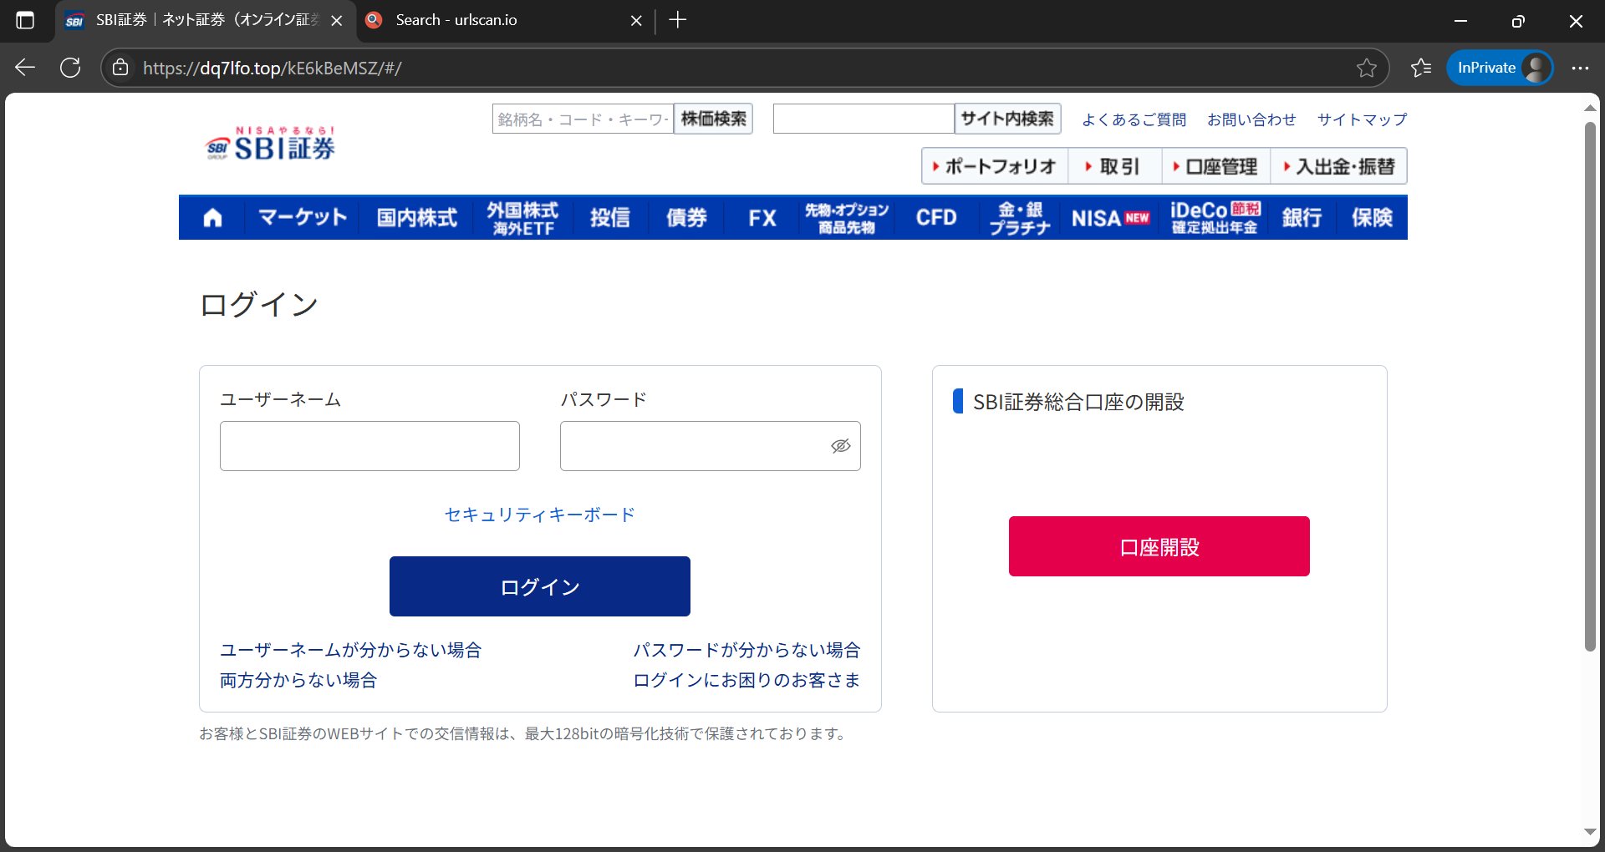Click the scrollbar up arrow
The width and height of the screenshot is (1605, 852).
1590,108
